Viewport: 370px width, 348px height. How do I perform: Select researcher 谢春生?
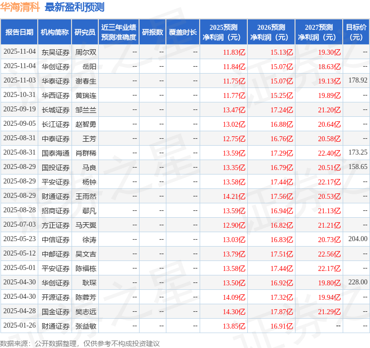[86, 81]
